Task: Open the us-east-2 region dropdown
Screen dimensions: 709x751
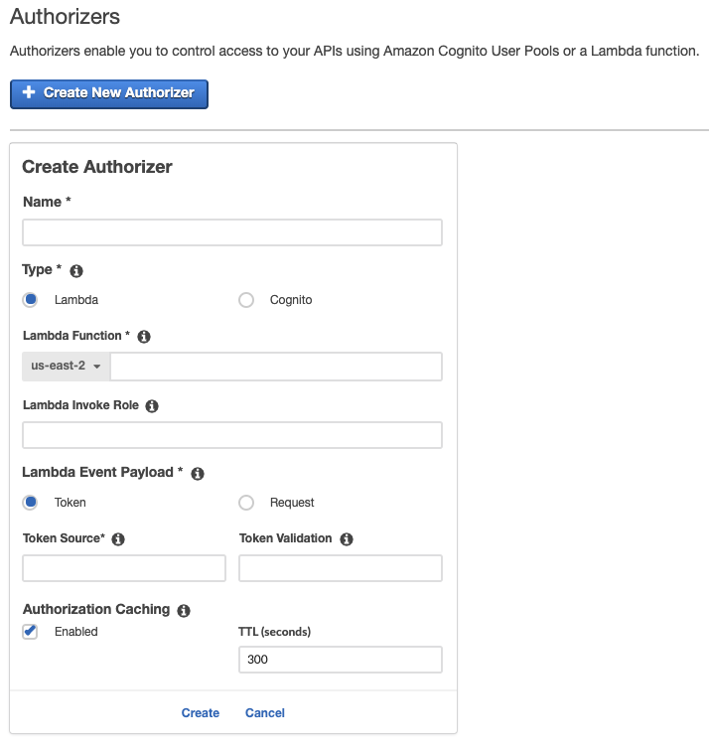Action: 66,367
